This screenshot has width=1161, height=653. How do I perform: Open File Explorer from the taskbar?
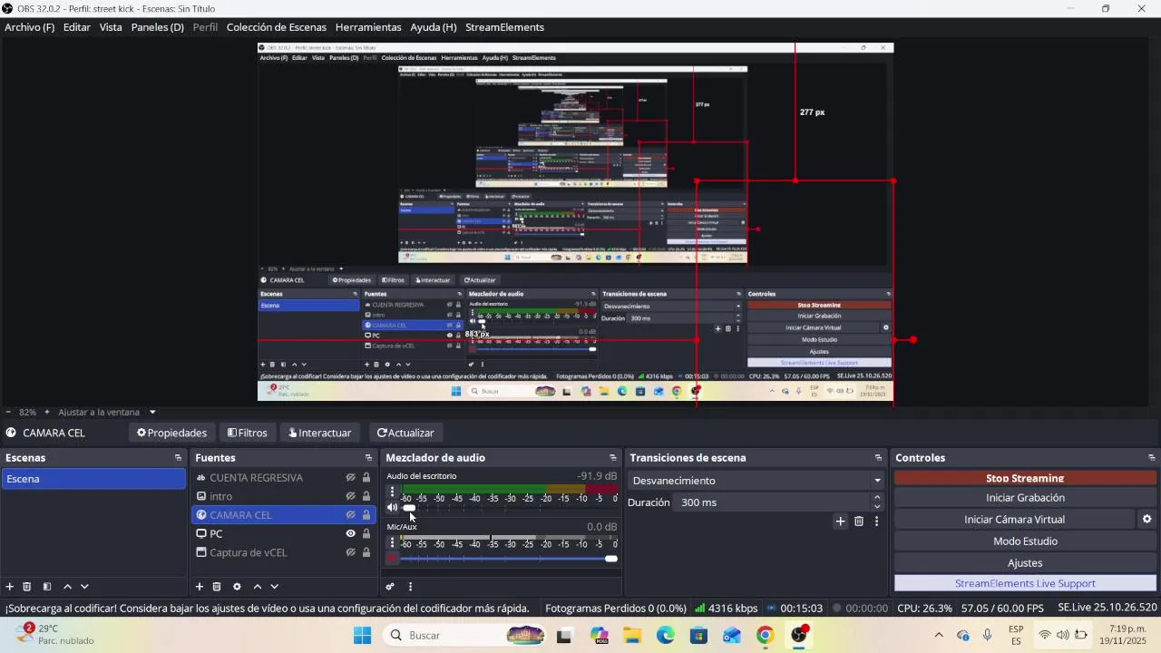(632, 635)
